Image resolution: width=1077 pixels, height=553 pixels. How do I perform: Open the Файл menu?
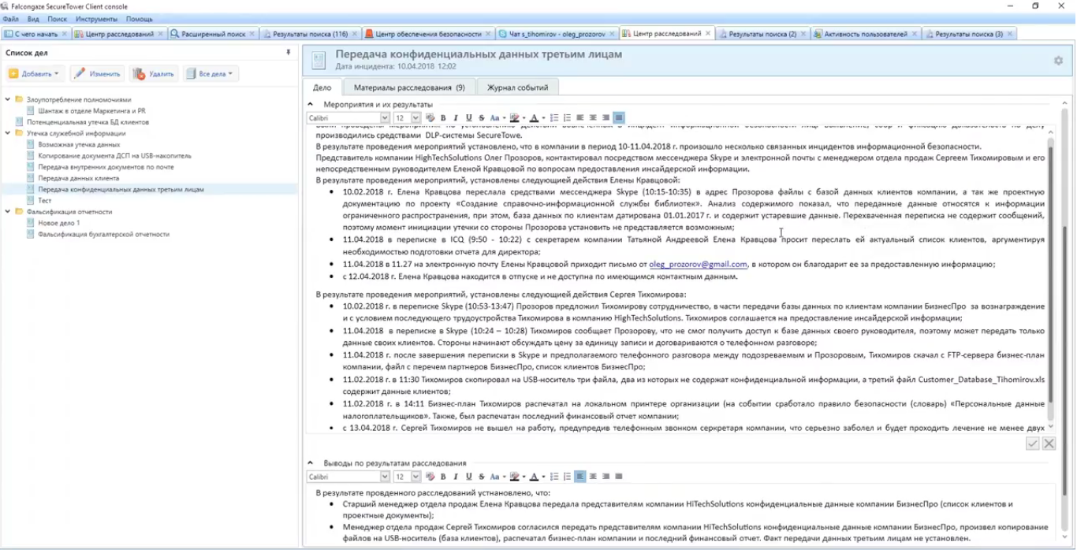[10, 18]
